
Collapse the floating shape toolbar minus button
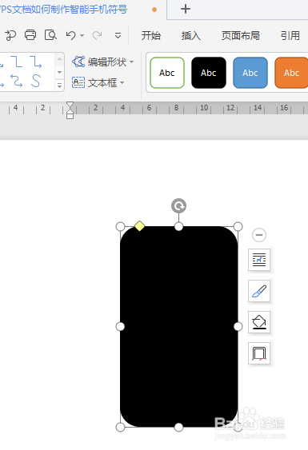coord(259,235)
